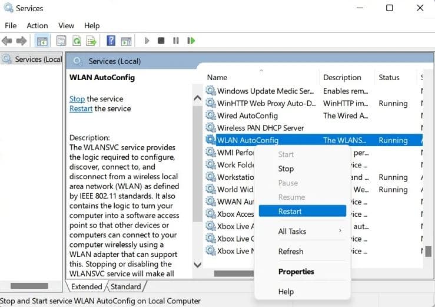Click the Refresh toolbar icon
This screenshot has width=435, height=307.
(x=77, y=41)
